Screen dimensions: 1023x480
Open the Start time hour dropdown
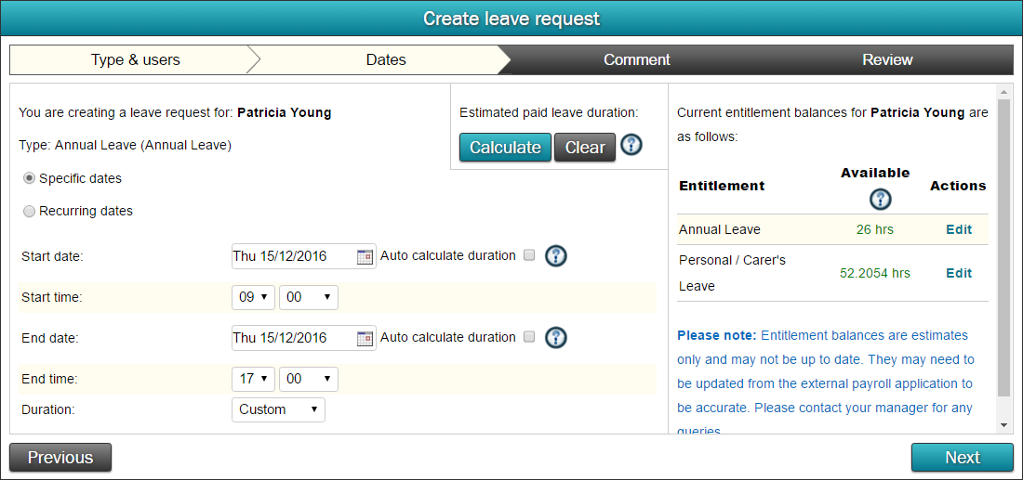pos(253,297)
